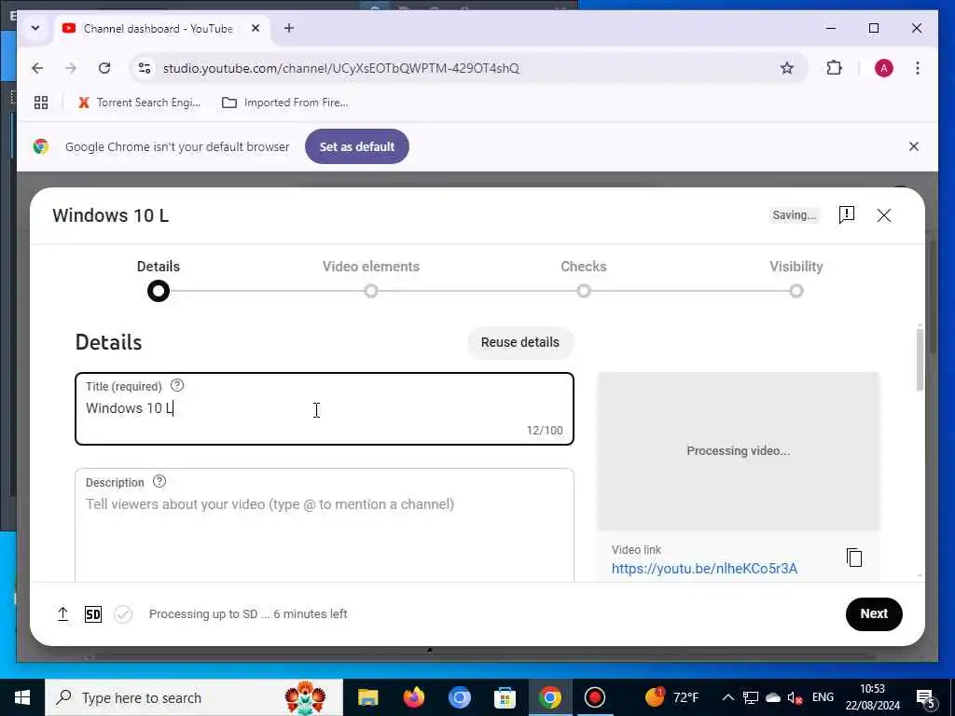955x716 pixels.
Task: Bookmark this page with the star icon
Action: point(787,68)
